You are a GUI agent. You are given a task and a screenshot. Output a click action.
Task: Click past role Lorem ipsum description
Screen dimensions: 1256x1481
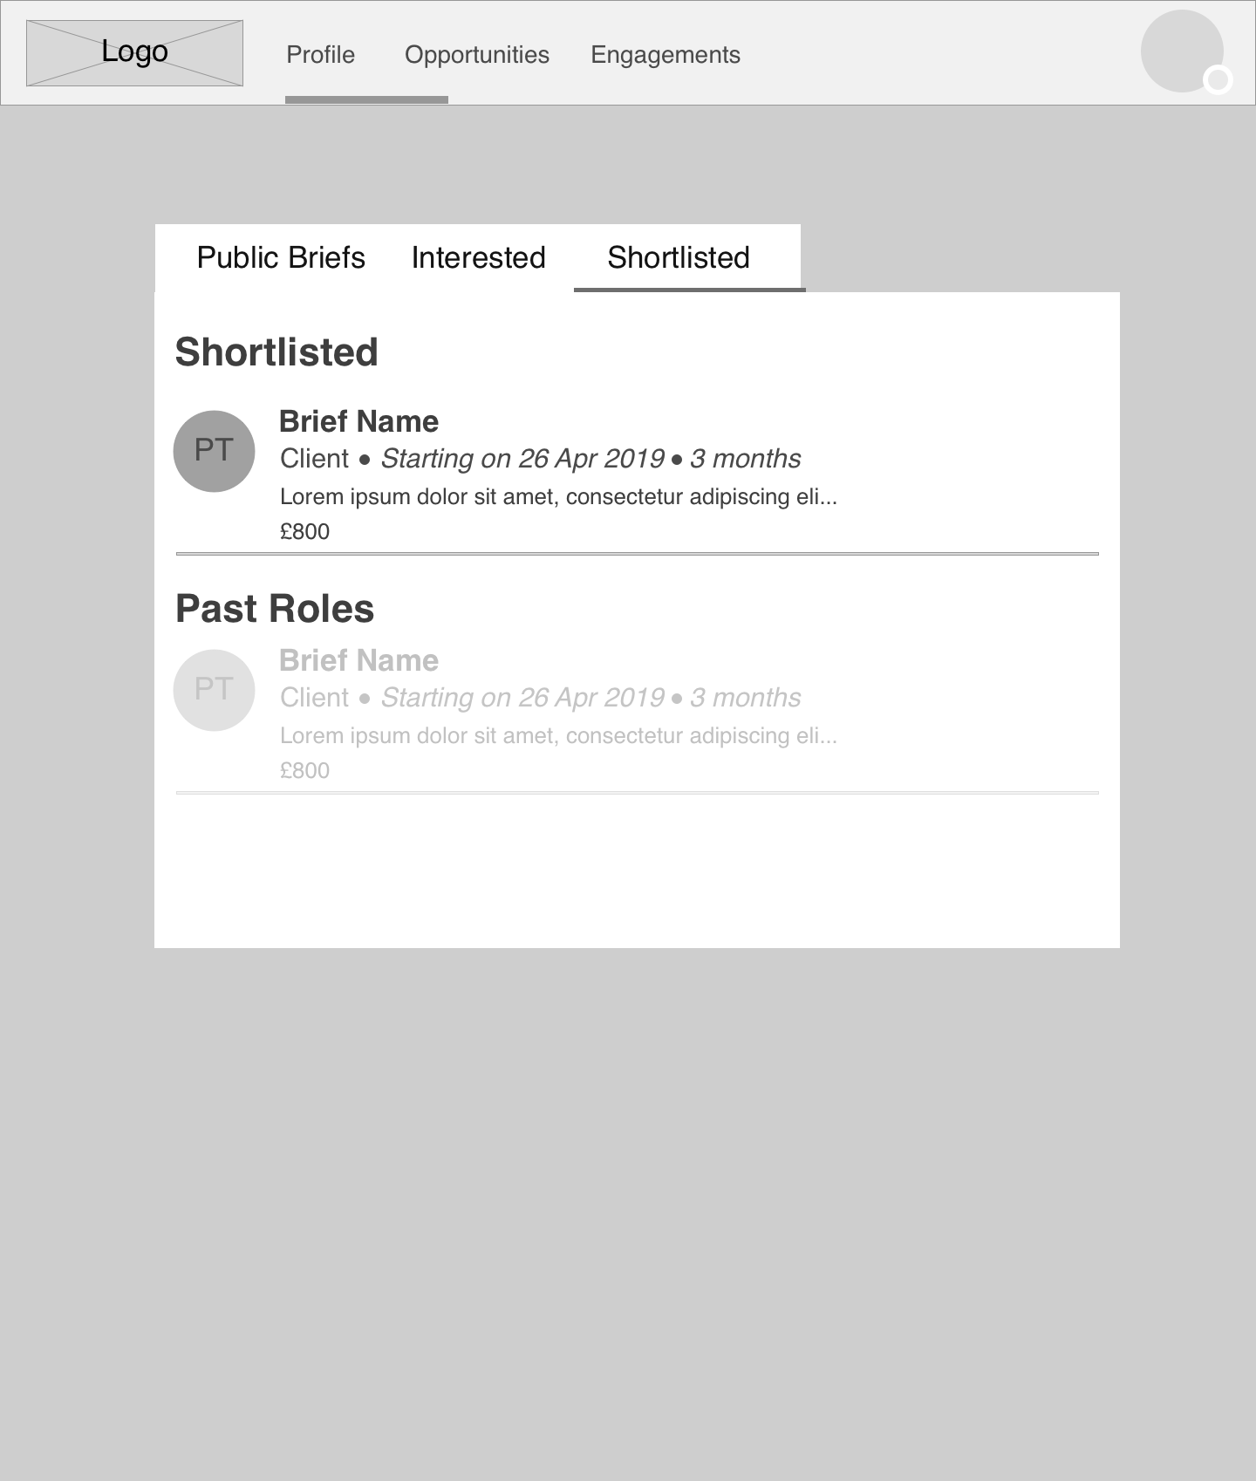(x=558, y=736)
